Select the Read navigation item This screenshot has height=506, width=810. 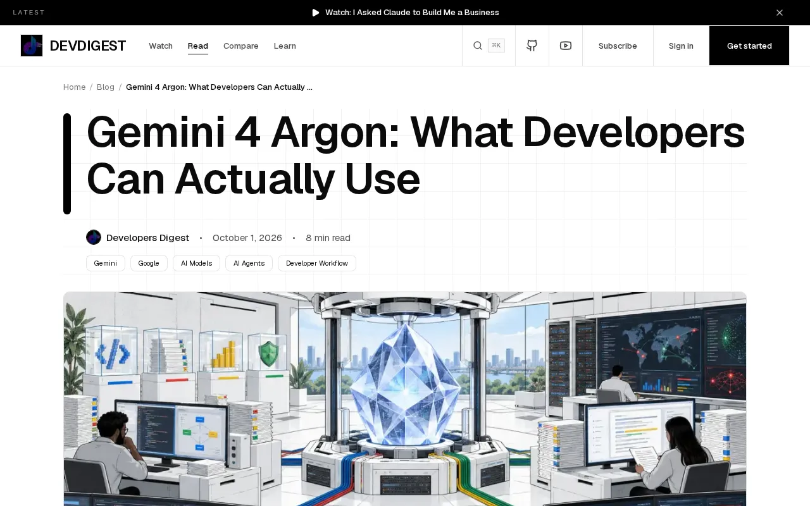(198, 46)
